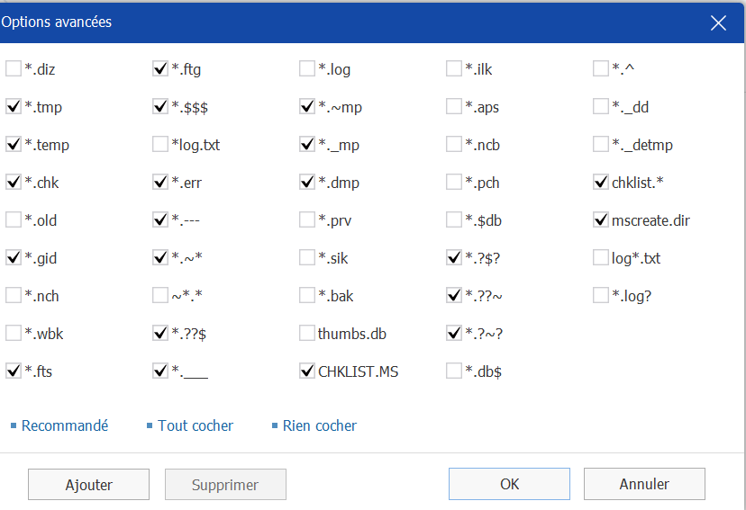Check the *.ilk option
Screen dimensions: 746x510
[x=454, y=68]
